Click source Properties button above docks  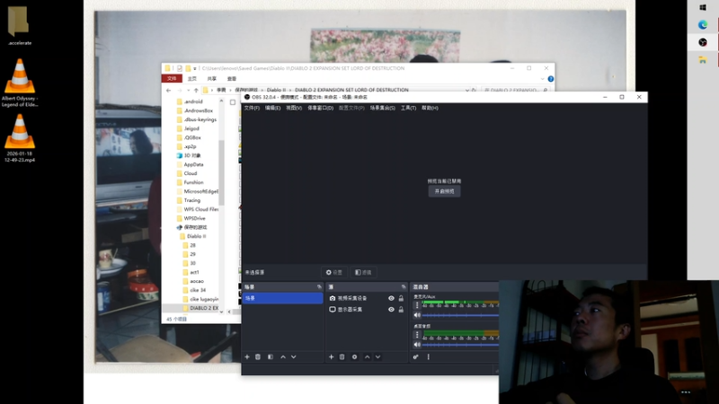[x=334, y=273]
